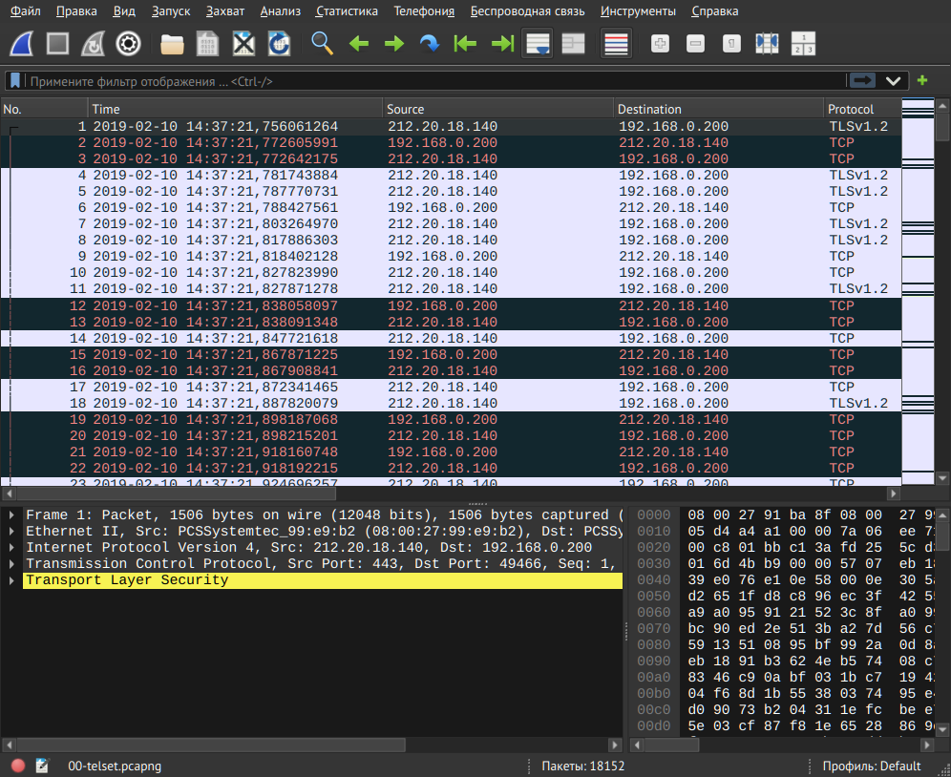951x777 pixels.
Task: Reset text to normal size
Action: click(x=731, y=44)
